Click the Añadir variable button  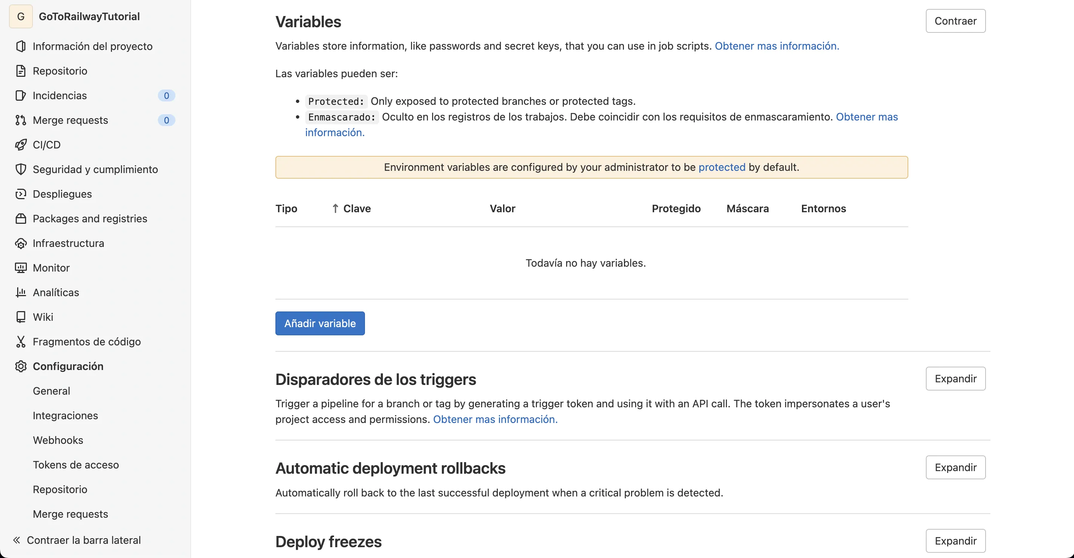tap(320, 323)
